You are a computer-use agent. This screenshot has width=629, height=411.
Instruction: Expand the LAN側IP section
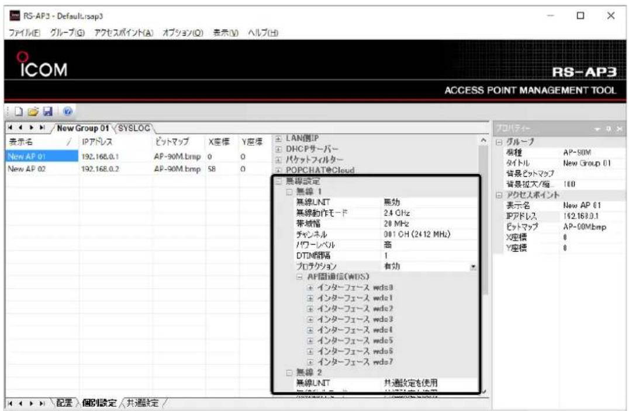[x=278, y=138]
